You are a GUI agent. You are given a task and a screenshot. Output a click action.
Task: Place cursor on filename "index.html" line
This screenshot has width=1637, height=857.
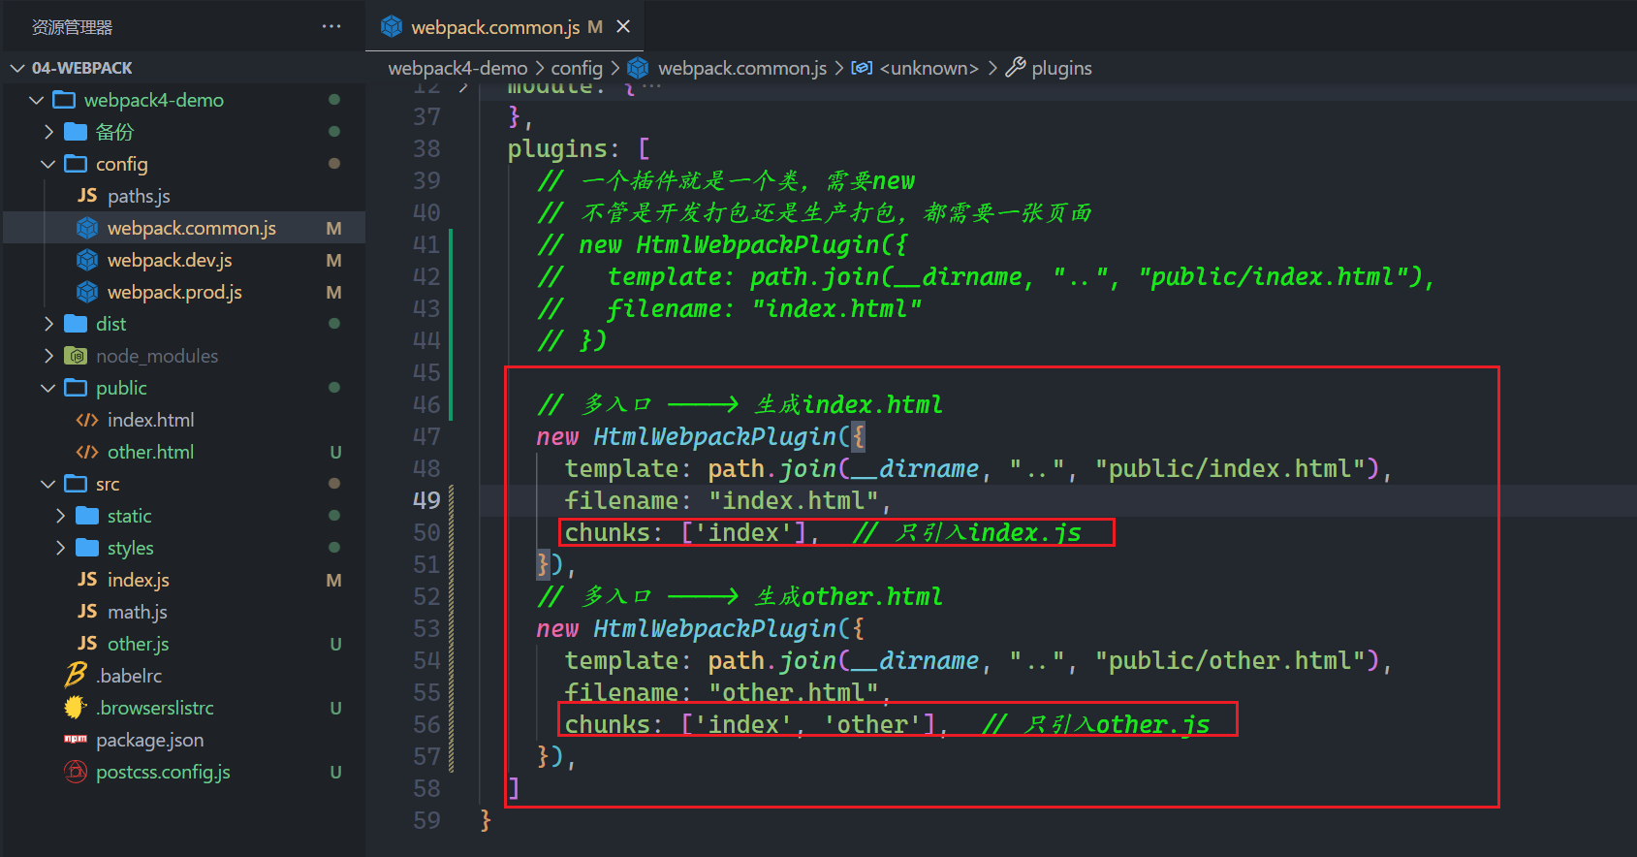click(x=728, y=500)
